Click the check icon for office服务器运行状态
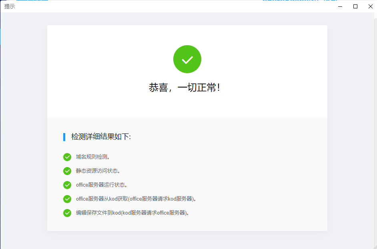This screenshot has width=377, height=249. point(67,185)
